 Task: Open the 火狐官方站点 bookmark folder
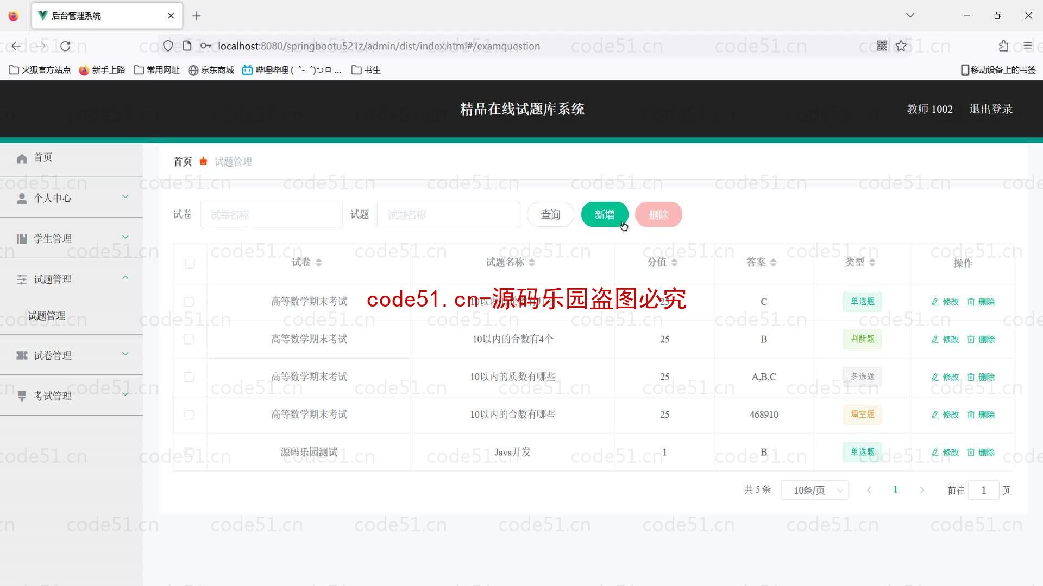pos(40,70)
